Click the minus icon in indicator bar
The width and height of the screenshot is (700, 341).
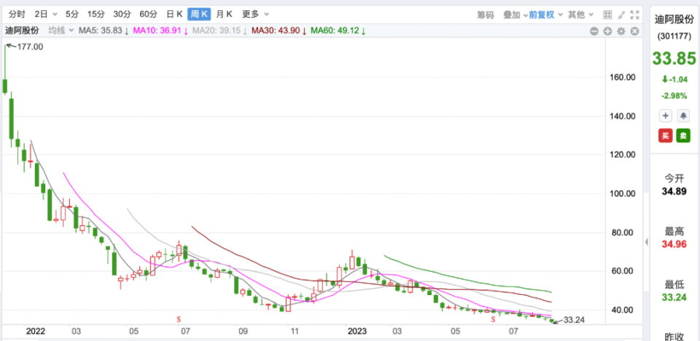pos(594,31)
